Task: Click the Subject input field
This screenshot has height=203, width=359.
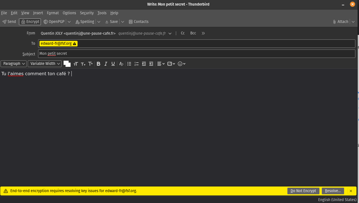Action: pos(197,54)
